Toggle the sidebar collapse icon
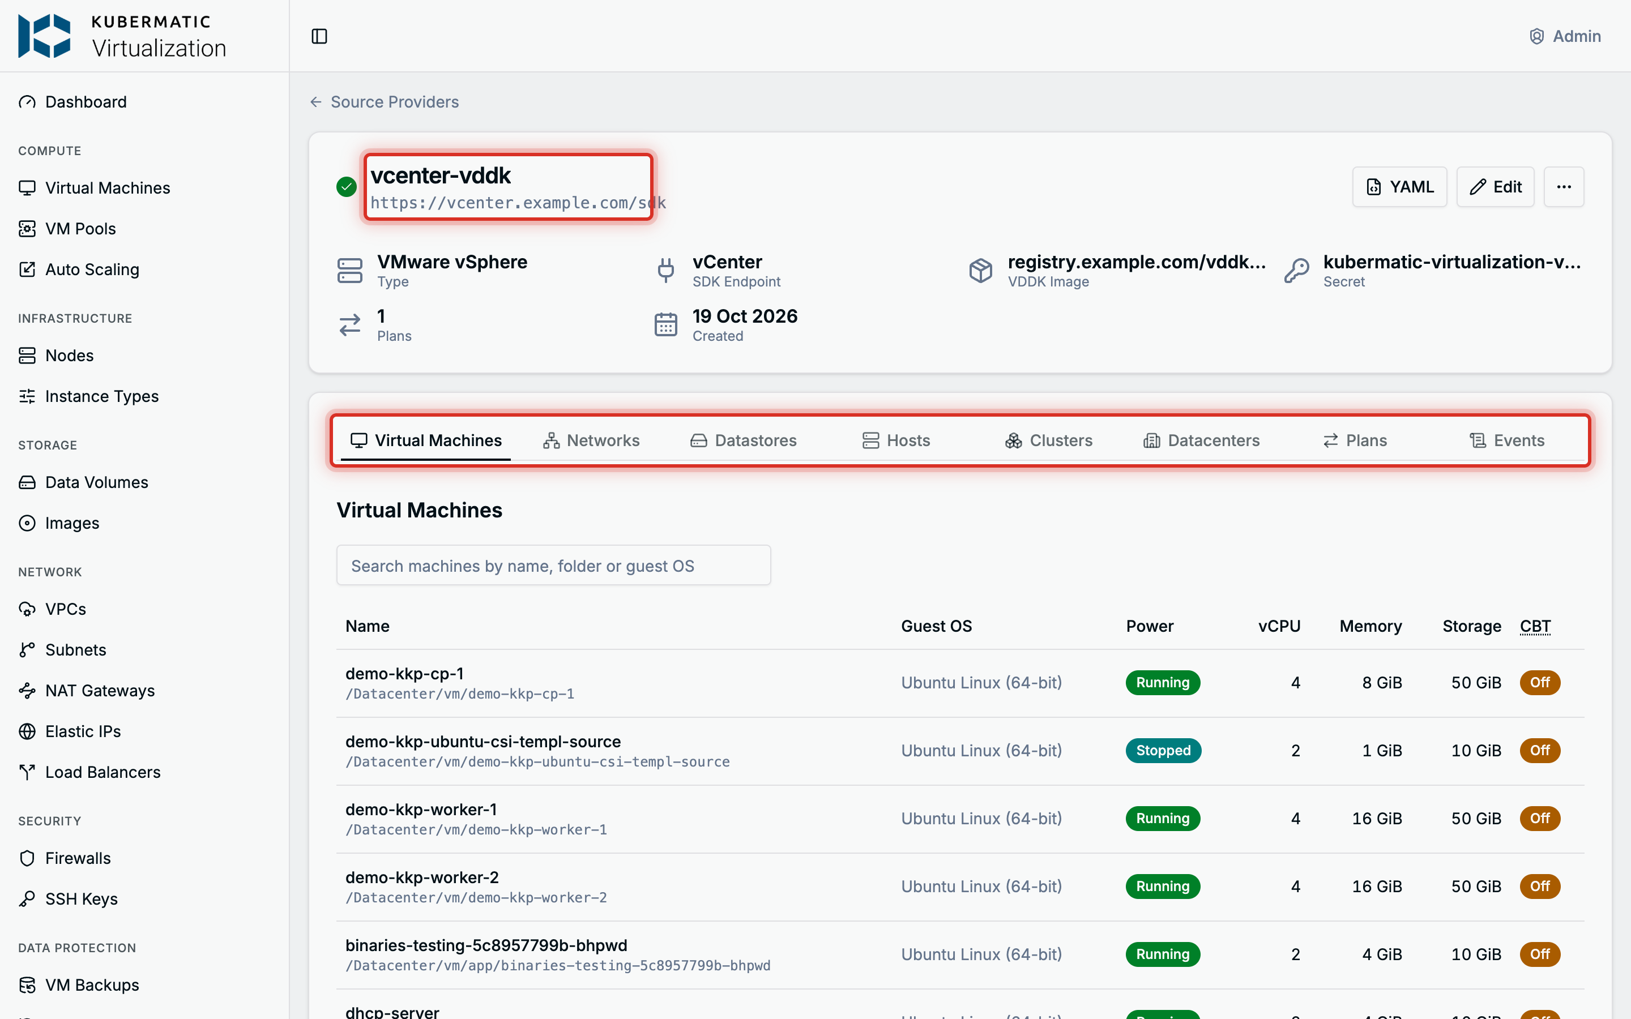1631x1019 pixels. (319, 36)
